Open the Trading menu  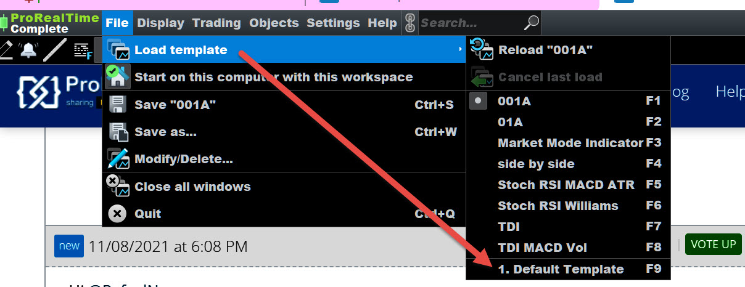tap(216, 23)
